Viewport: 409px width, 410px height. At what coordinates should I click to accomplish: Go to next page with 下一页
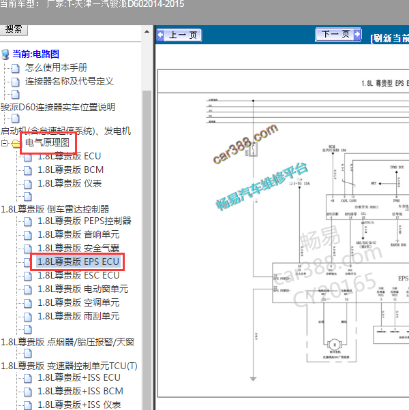(338, 34)
